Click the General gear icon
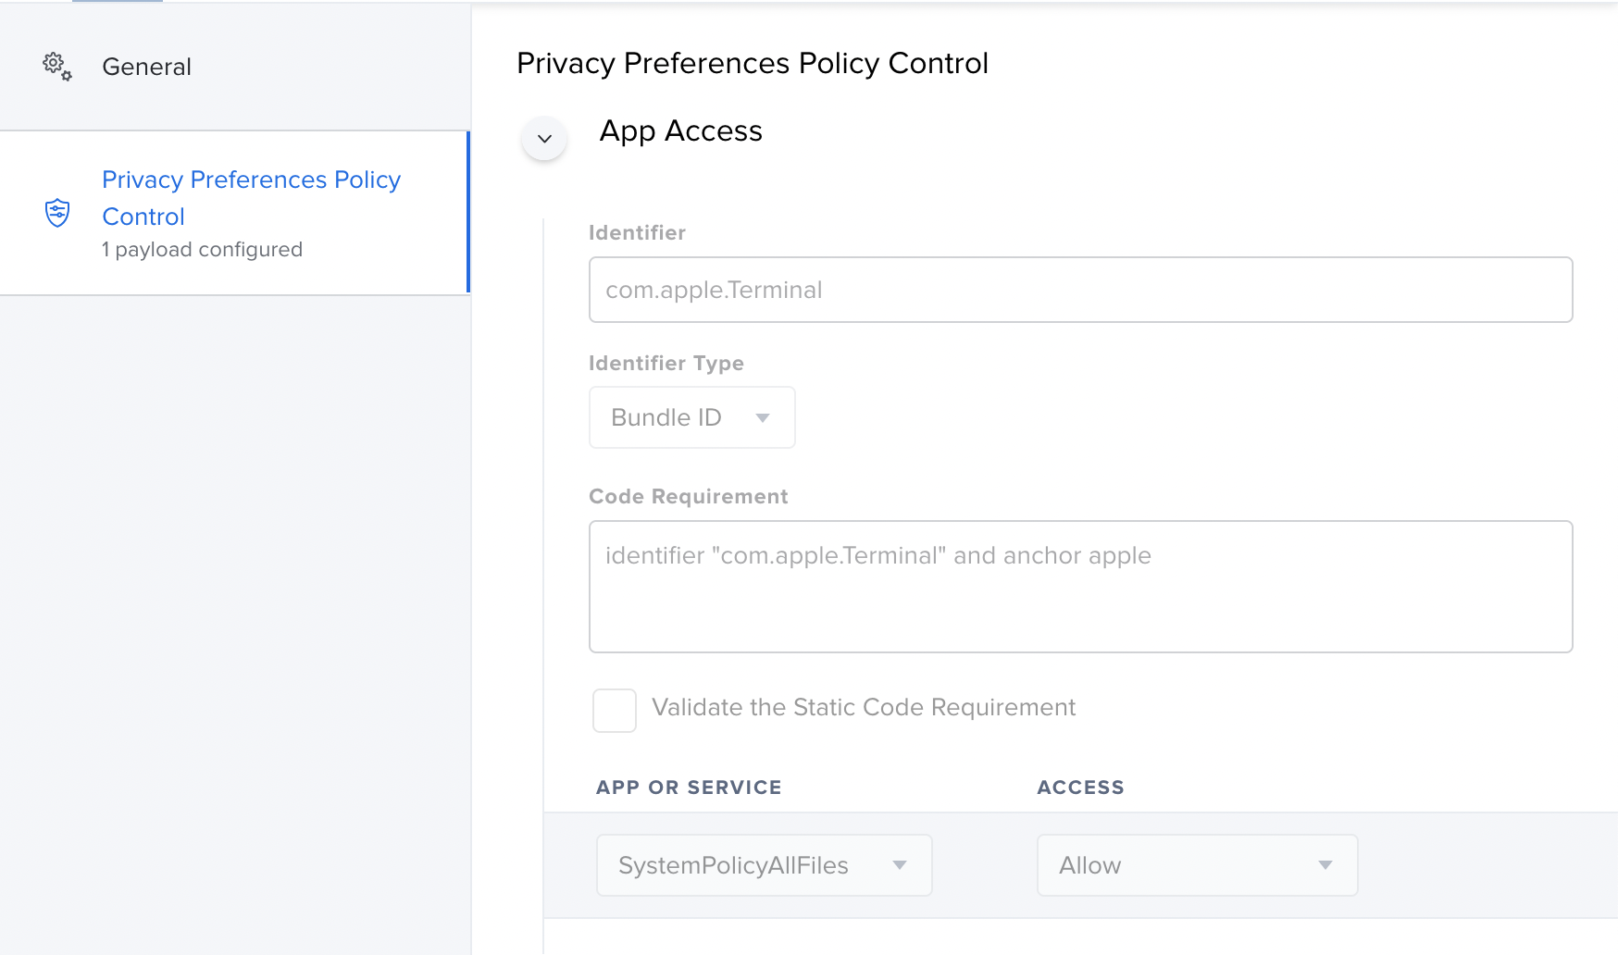The width and height of the screenshot is (1618, 955). [56, 67]
